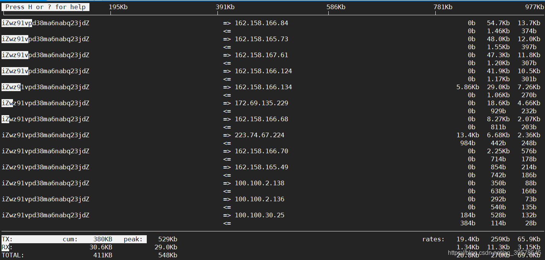Select IP address 162.158.167.61

(x=261, y=55)
